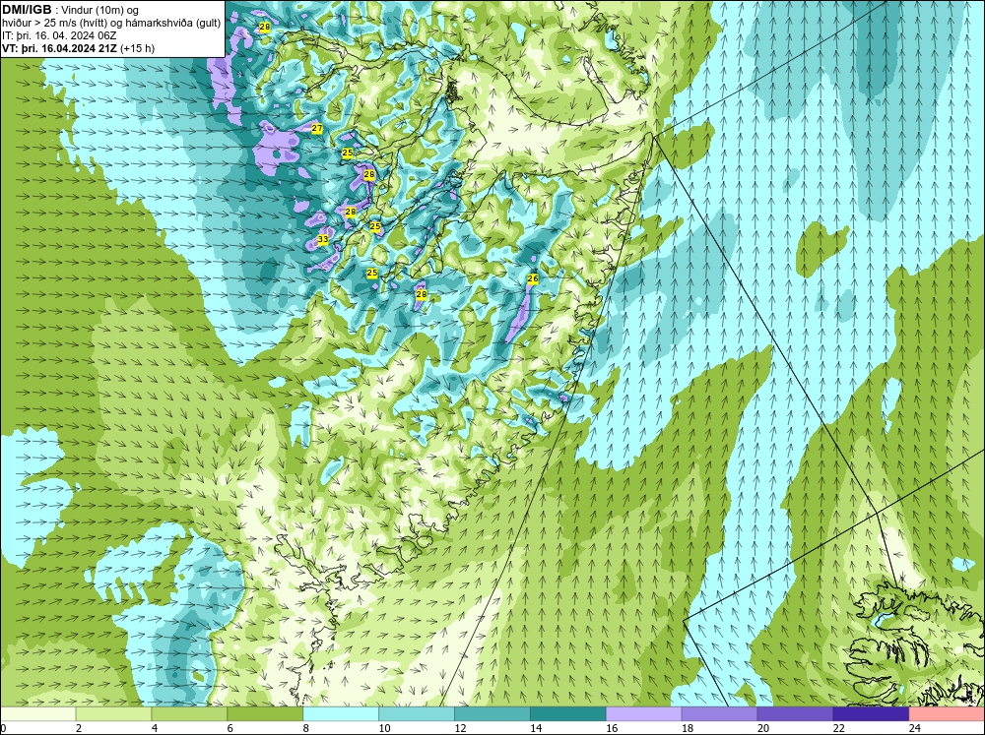Viewport: 985px width, 735px height.
Task: Click the legend scale number 6
Action: tap(230, 728)
